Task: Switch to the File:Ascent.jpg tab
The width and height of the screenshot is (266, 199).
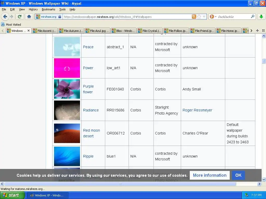Action: click(45, 31)
